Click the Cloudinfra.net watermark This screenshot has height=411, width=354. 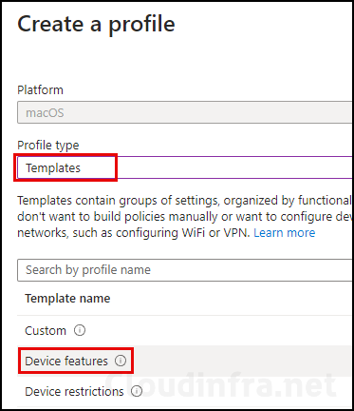pos(220,385)
